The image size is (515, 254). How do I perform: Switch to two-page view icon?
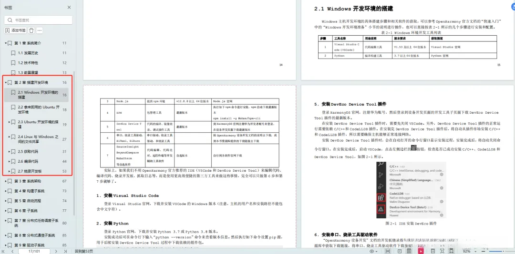coord(409,251)
